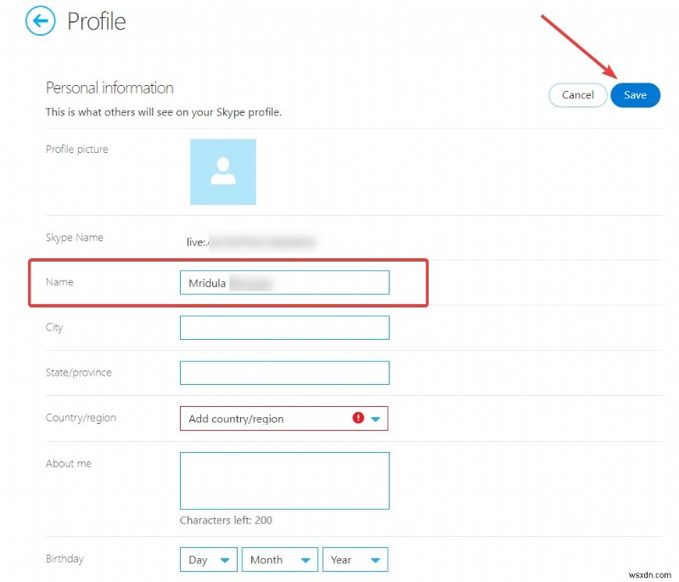Click the About me text area
The image size is (679, 582).
pos(283,480)
